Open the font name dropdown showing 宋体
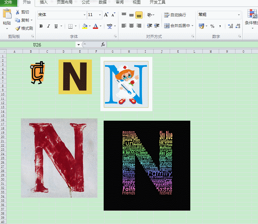This screenshot has width=258, height=224. click(x=84, y=15)
